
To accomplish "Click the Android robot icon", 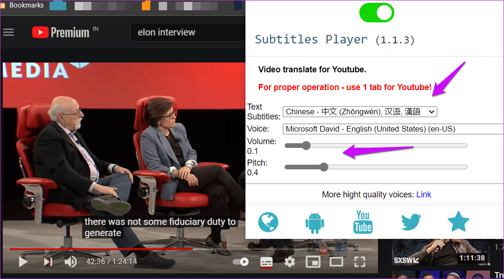I will pos(315,223).
